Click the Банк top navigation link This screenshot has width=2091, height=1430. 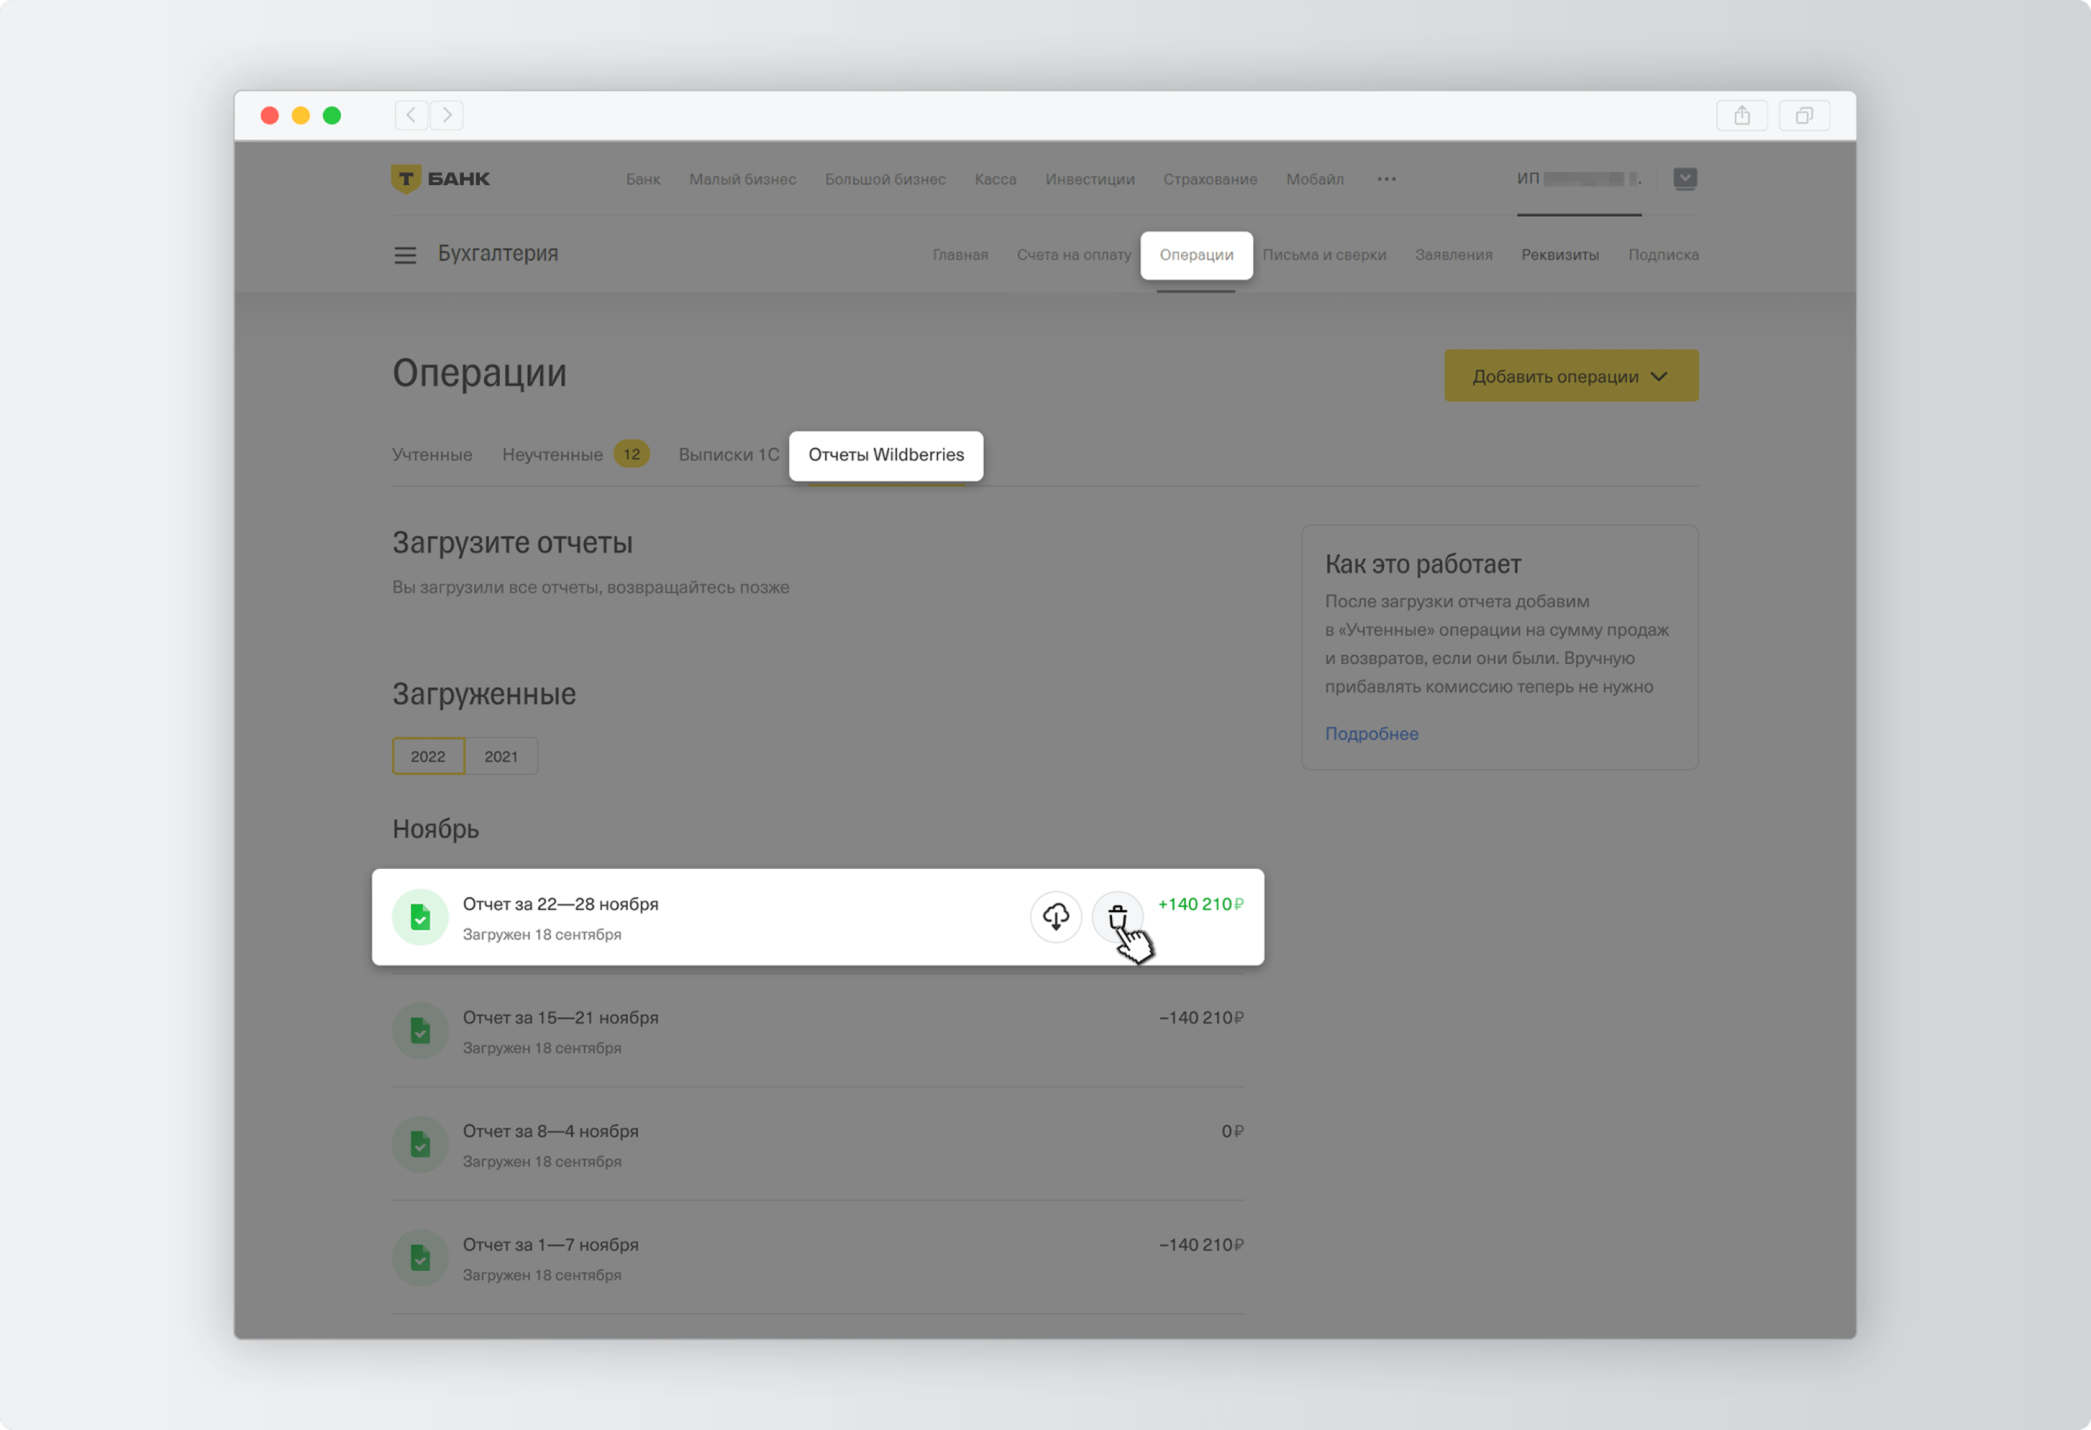point(643,179)
